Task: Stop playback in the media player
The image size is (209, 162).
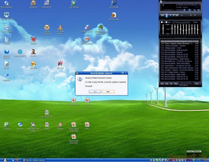Action: point(174,15)
